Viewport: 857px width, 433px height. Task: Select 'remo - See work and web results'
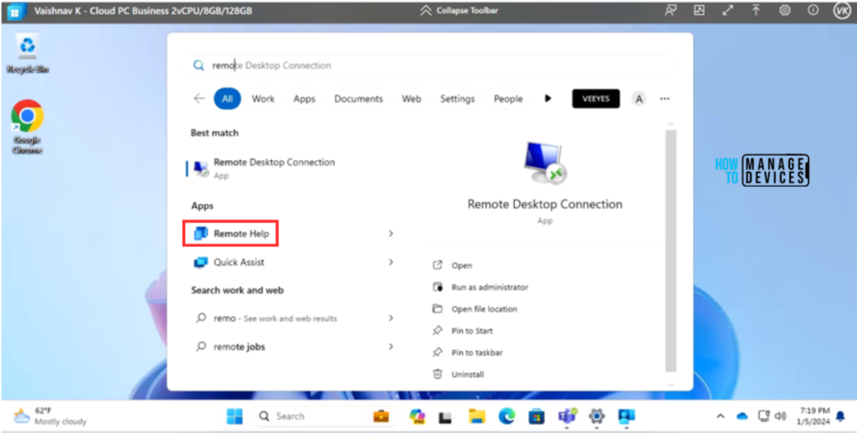[x=266, y=318]
